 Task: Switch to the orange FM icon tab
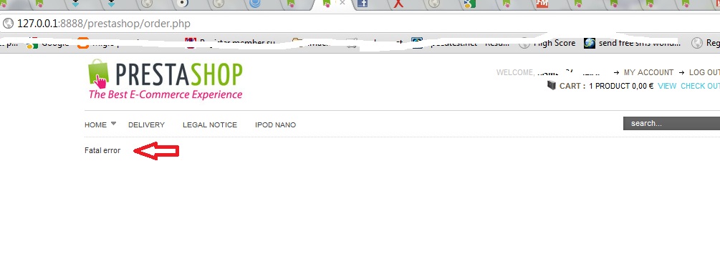point(542,4)
